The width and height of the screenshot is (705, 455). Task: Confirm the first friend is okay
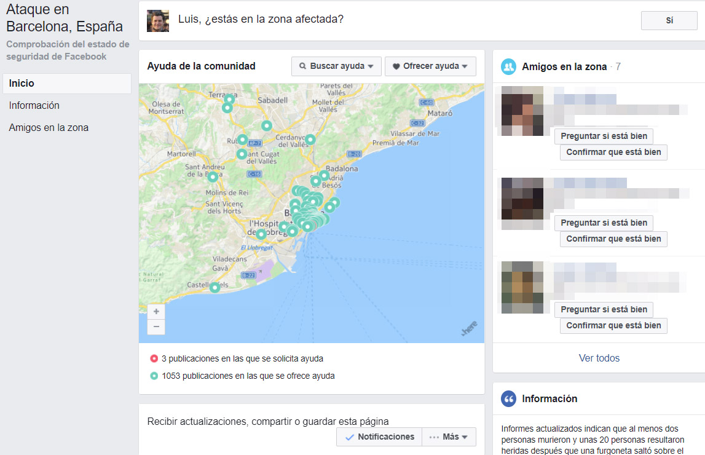(613, 152)
